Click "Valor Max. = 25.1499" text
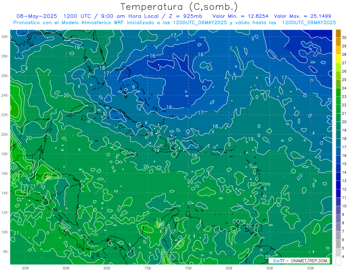The width and height of the screenshot is (352, 272). tap(302, 16)
